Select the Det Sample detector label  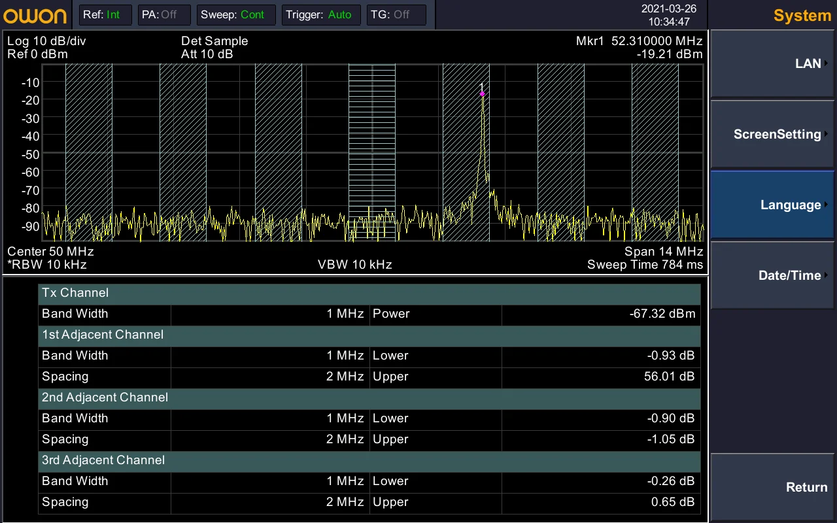click(214, 41)
